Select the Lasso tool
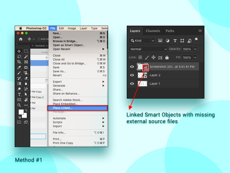Image resolution: width=230 pixels, height=173 pixels. click(19, 57)
